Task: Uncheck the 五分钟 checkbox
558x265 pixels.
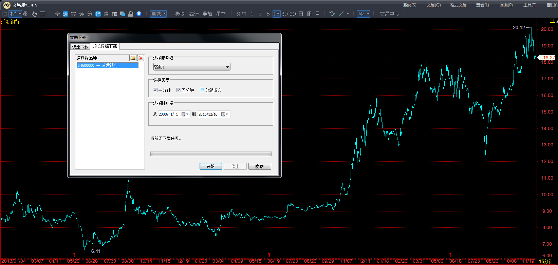Action: click(179, 90)
